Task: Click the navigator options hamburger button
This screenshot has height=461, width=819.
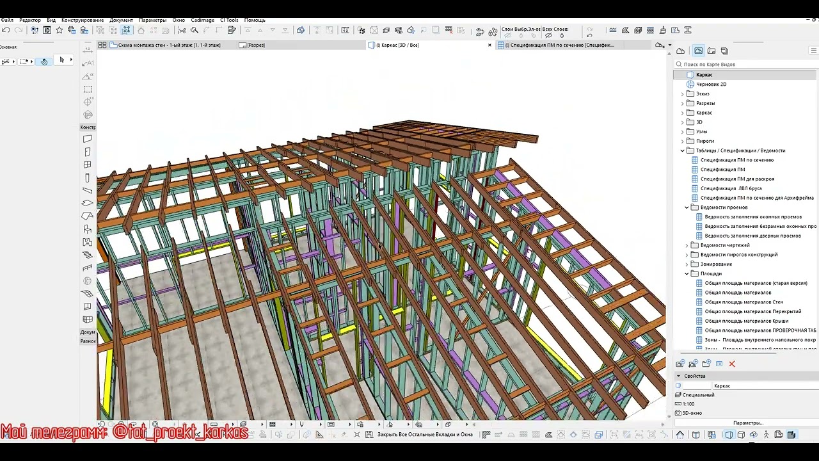Action: tap(814, 51)
